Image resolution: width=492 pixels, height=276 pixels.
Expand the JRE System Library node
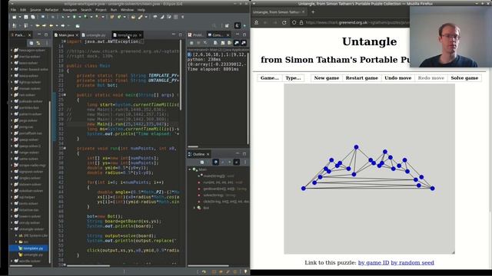click(16, 235)
